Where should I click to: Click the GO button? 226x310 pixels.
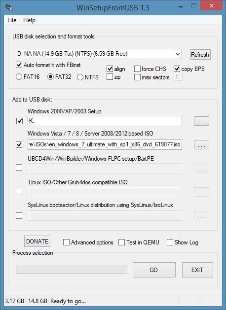click(154, 270)
